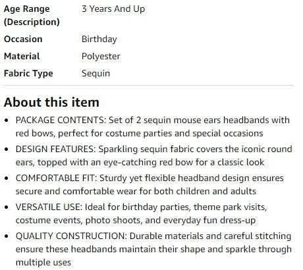Viewport: 303px width, 270px height.
Task: Click the Occasion label
Action: (23, 39)
